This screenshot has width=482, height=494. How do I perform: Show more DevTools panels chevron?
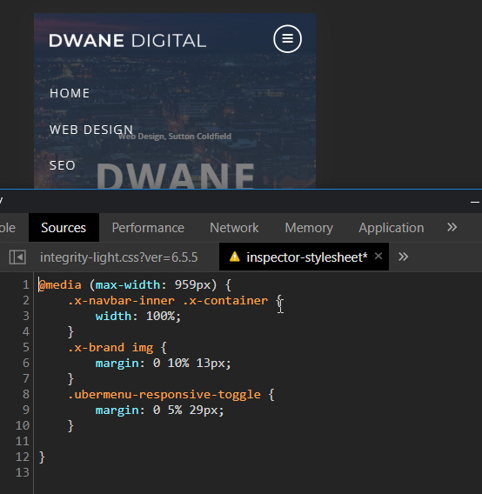pyautogui.click(x=452, y=227)
